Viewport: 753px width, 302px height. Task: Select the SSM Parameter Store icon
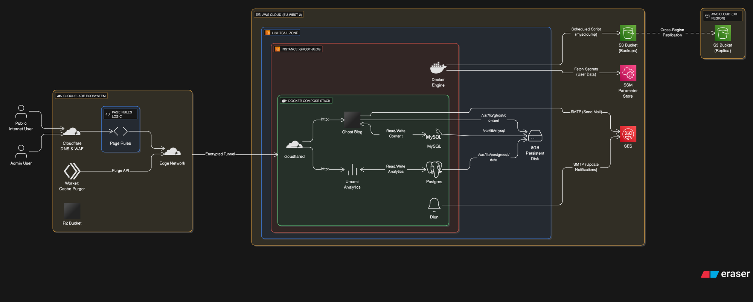pyautogui.click(x=628, y=73)
